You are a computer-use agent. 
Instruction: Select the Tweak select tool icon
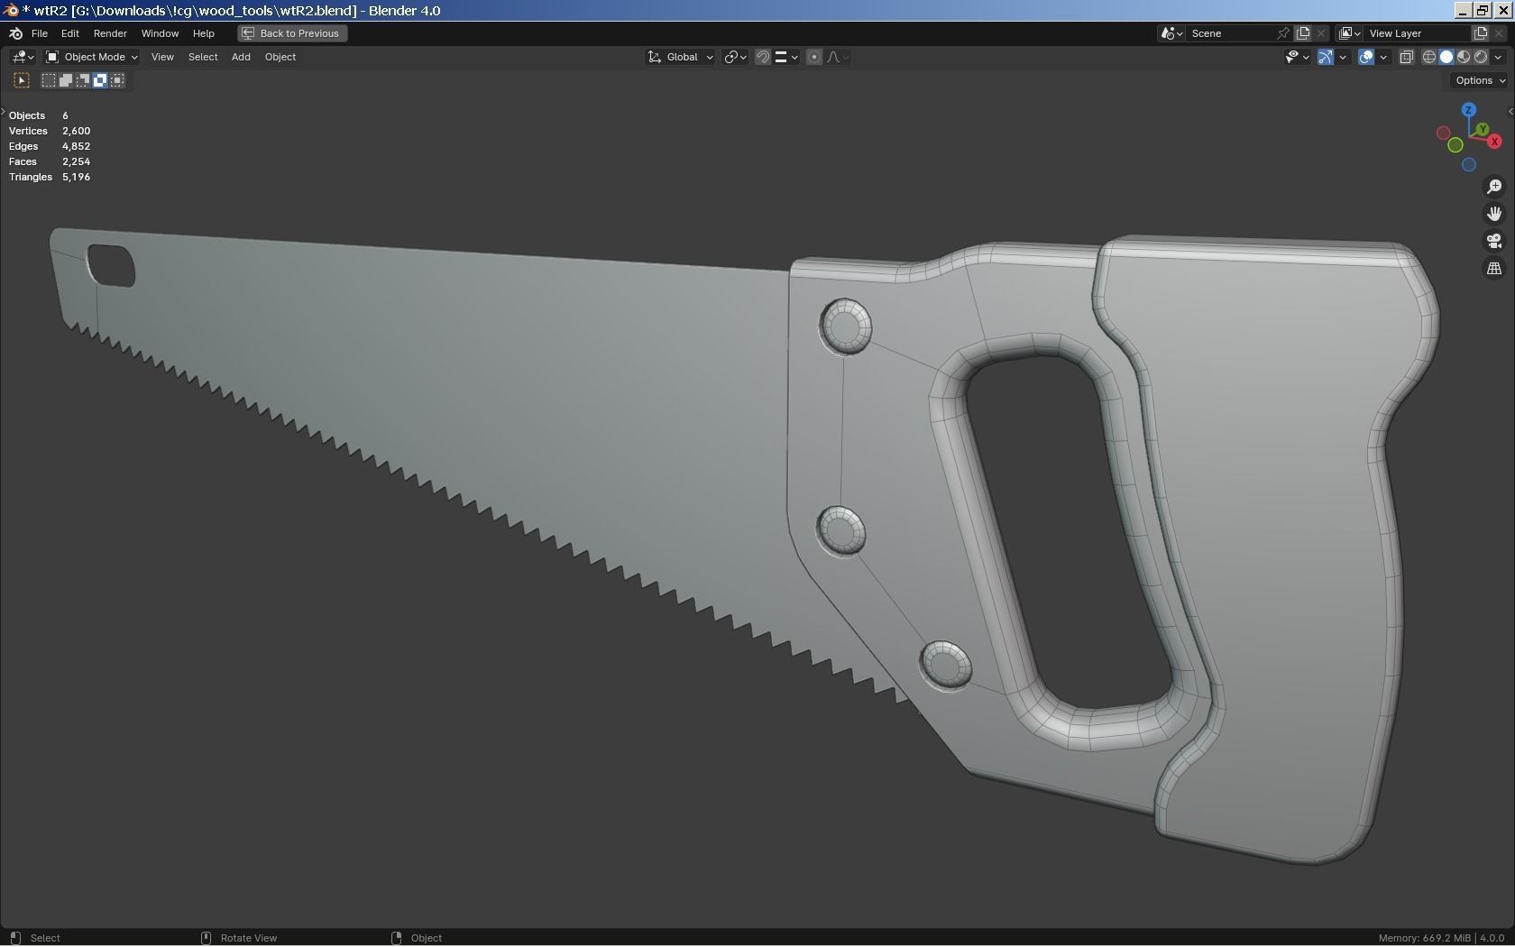tap(22, 80)
